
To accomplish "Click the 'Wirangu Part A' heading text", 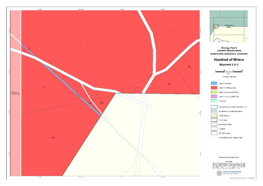I will [229, 48].
